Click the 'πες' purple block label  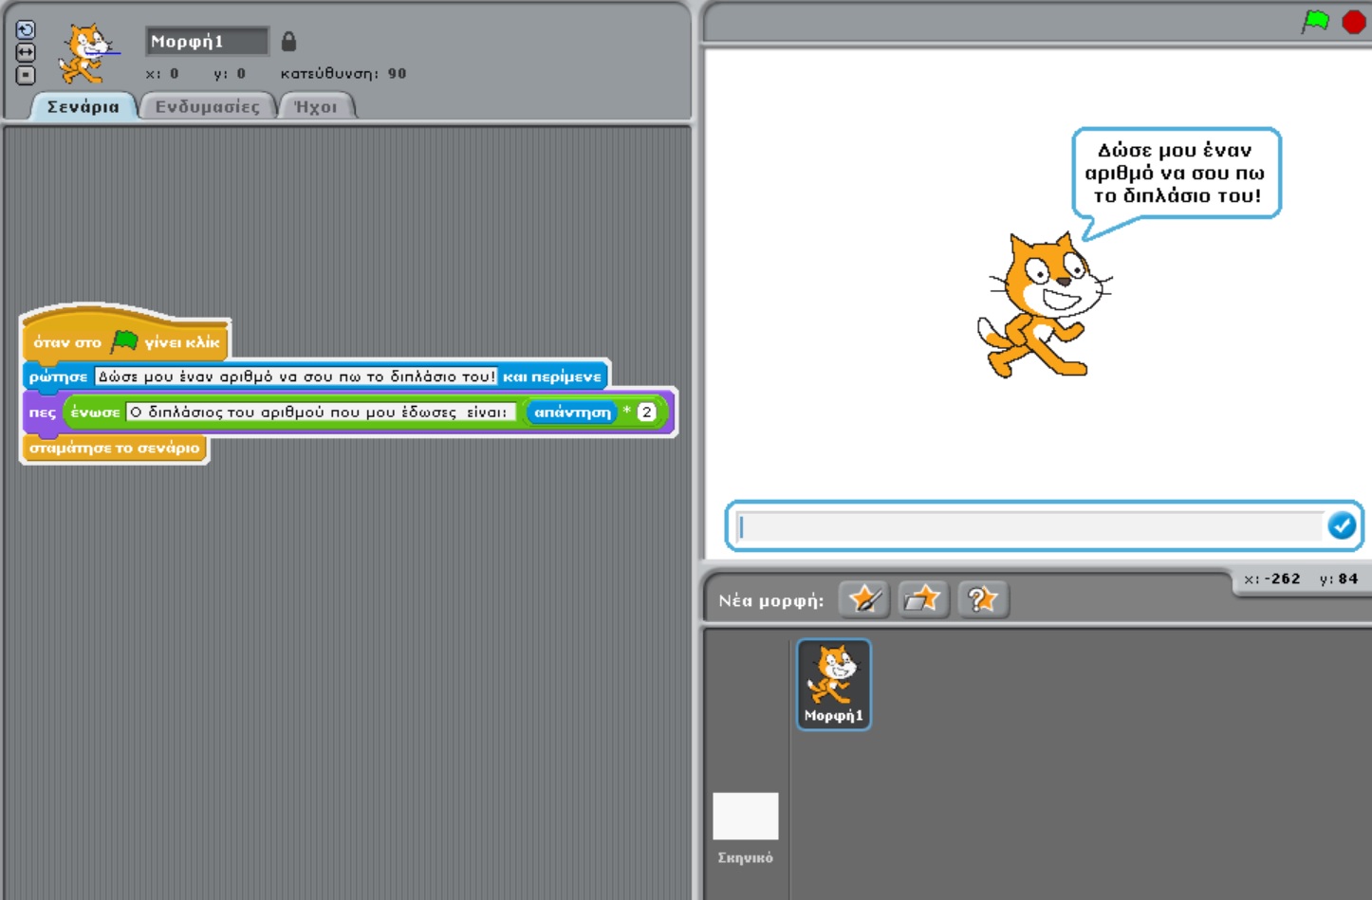pyautogui.click(x=42, y=413)
